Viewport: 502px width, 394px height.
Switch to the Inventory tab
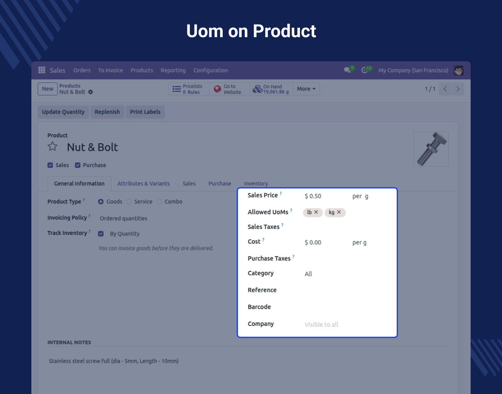tap(256, 184)
